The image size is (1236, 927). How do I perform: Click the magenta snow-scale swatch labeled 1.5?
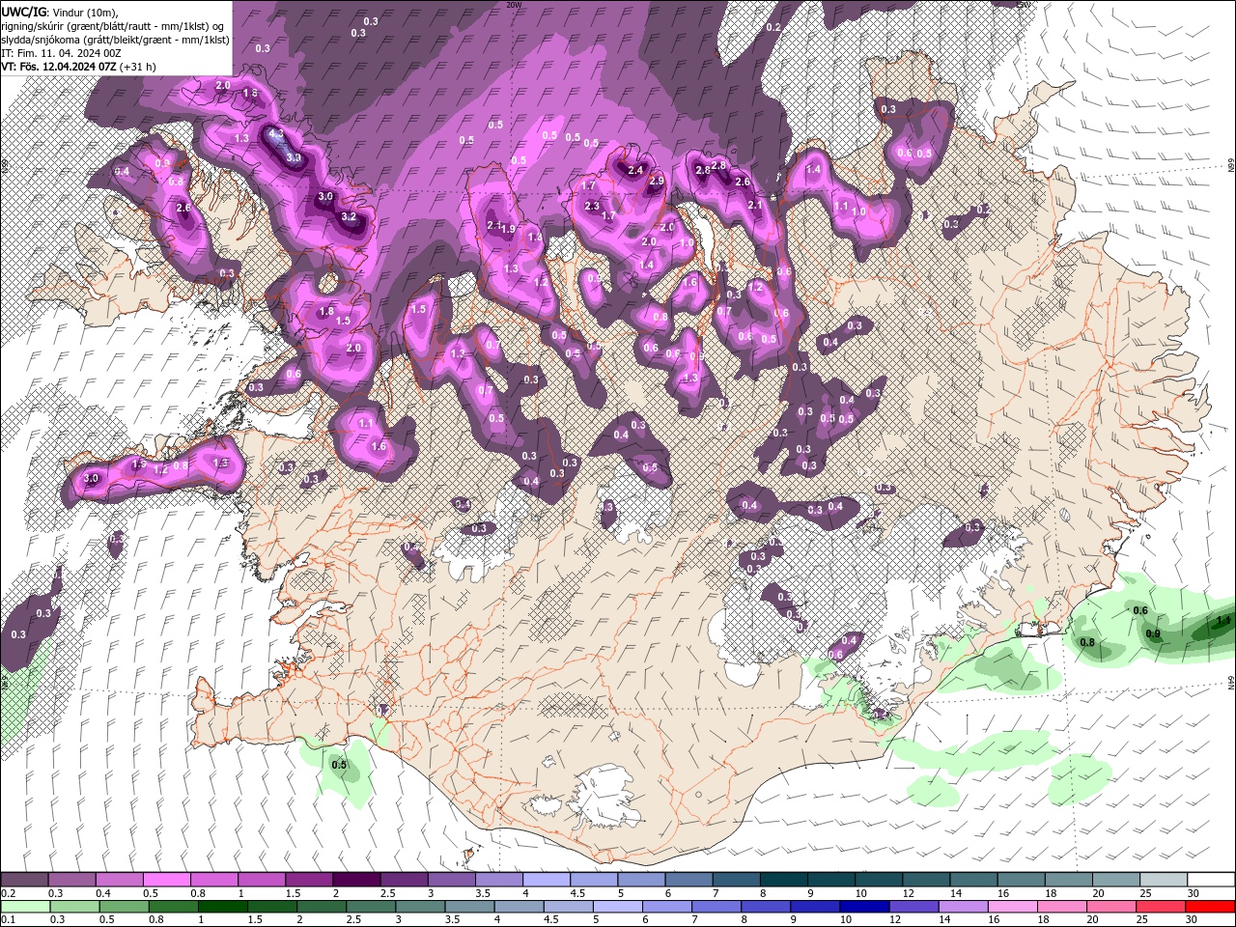(308, 880)
